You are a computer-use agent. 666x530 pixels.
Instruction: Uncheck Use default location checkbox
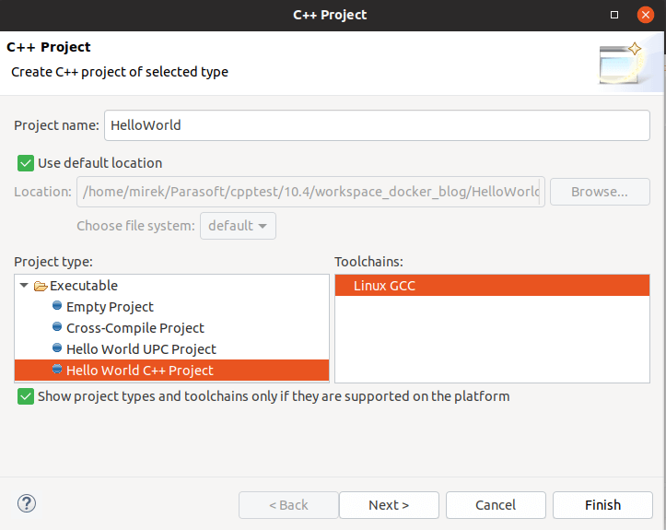click(26, 163)
